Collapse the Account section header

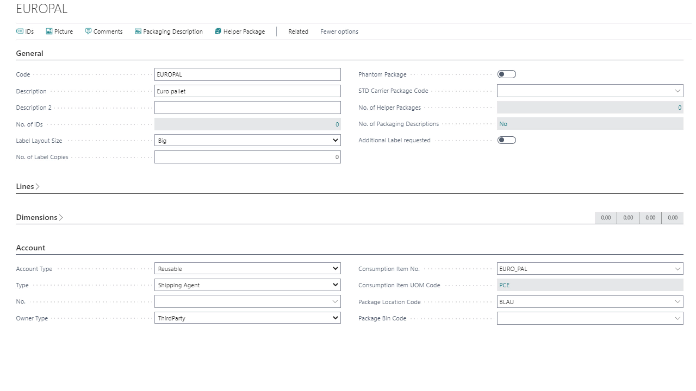coord(30,248)
